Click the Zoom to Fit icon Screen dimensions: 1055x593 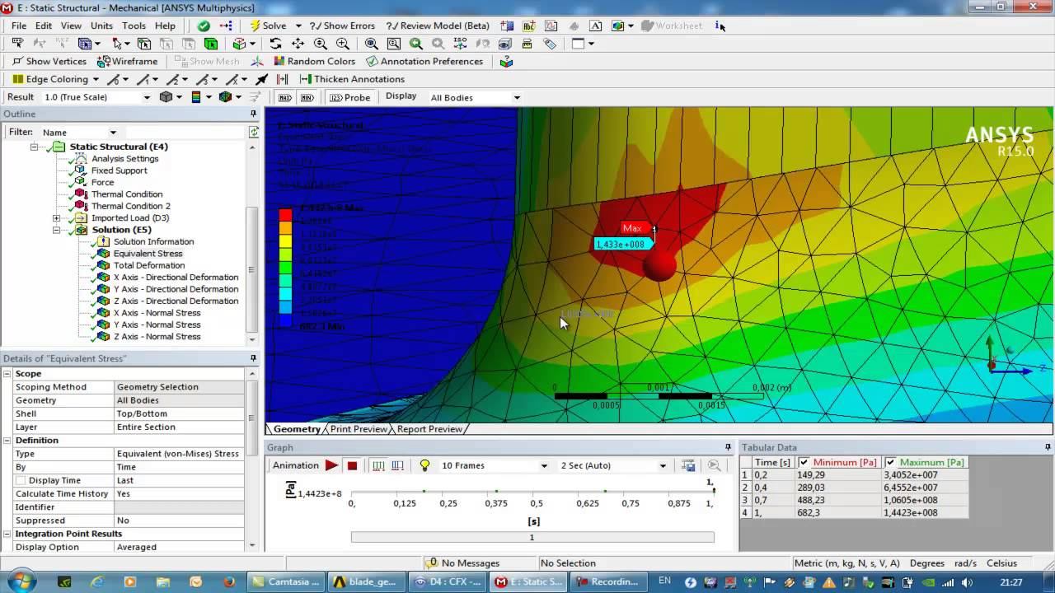(372, 44)
